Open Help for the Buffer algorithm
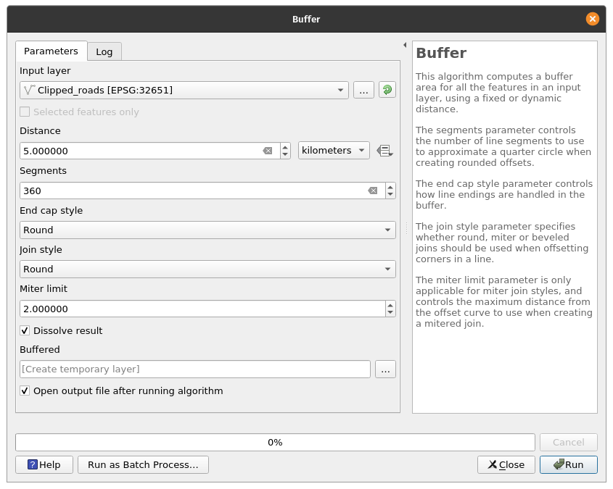Viewport: 613px width, 489px height. tap(44, 464)
